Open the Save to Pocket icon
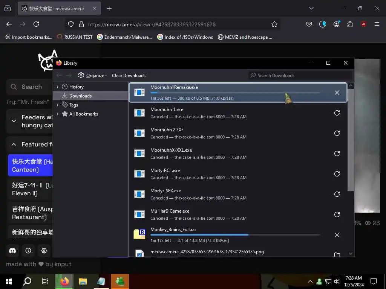Screen dimensions: 386x289 [309, 24]
